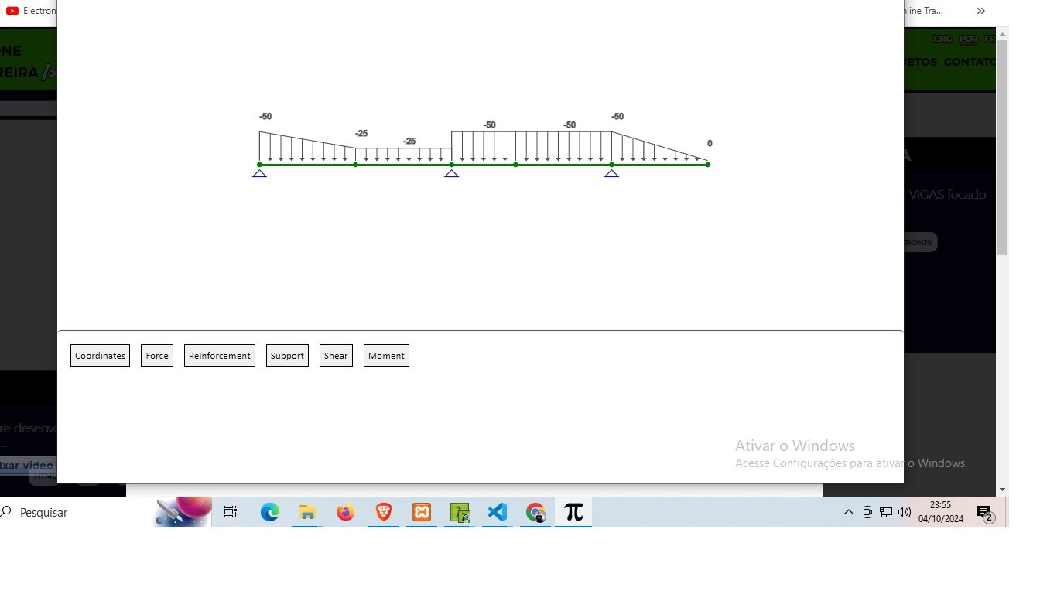Viewport: 1057px width, 594px height.
Task: Click the Reinforcement button
Action: click(220, 356)
